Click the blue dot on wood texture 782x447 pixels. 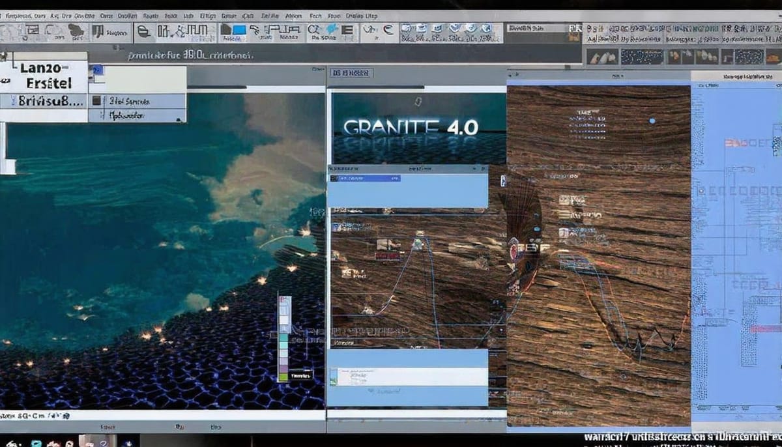pyautogui.click(x=652, y=121)
